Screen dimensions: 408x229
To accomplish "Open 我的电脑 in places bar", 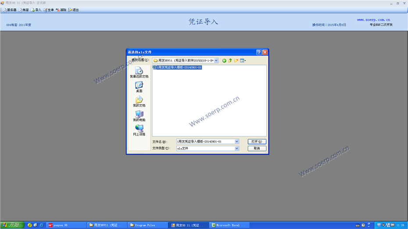I will coord(139,116).
